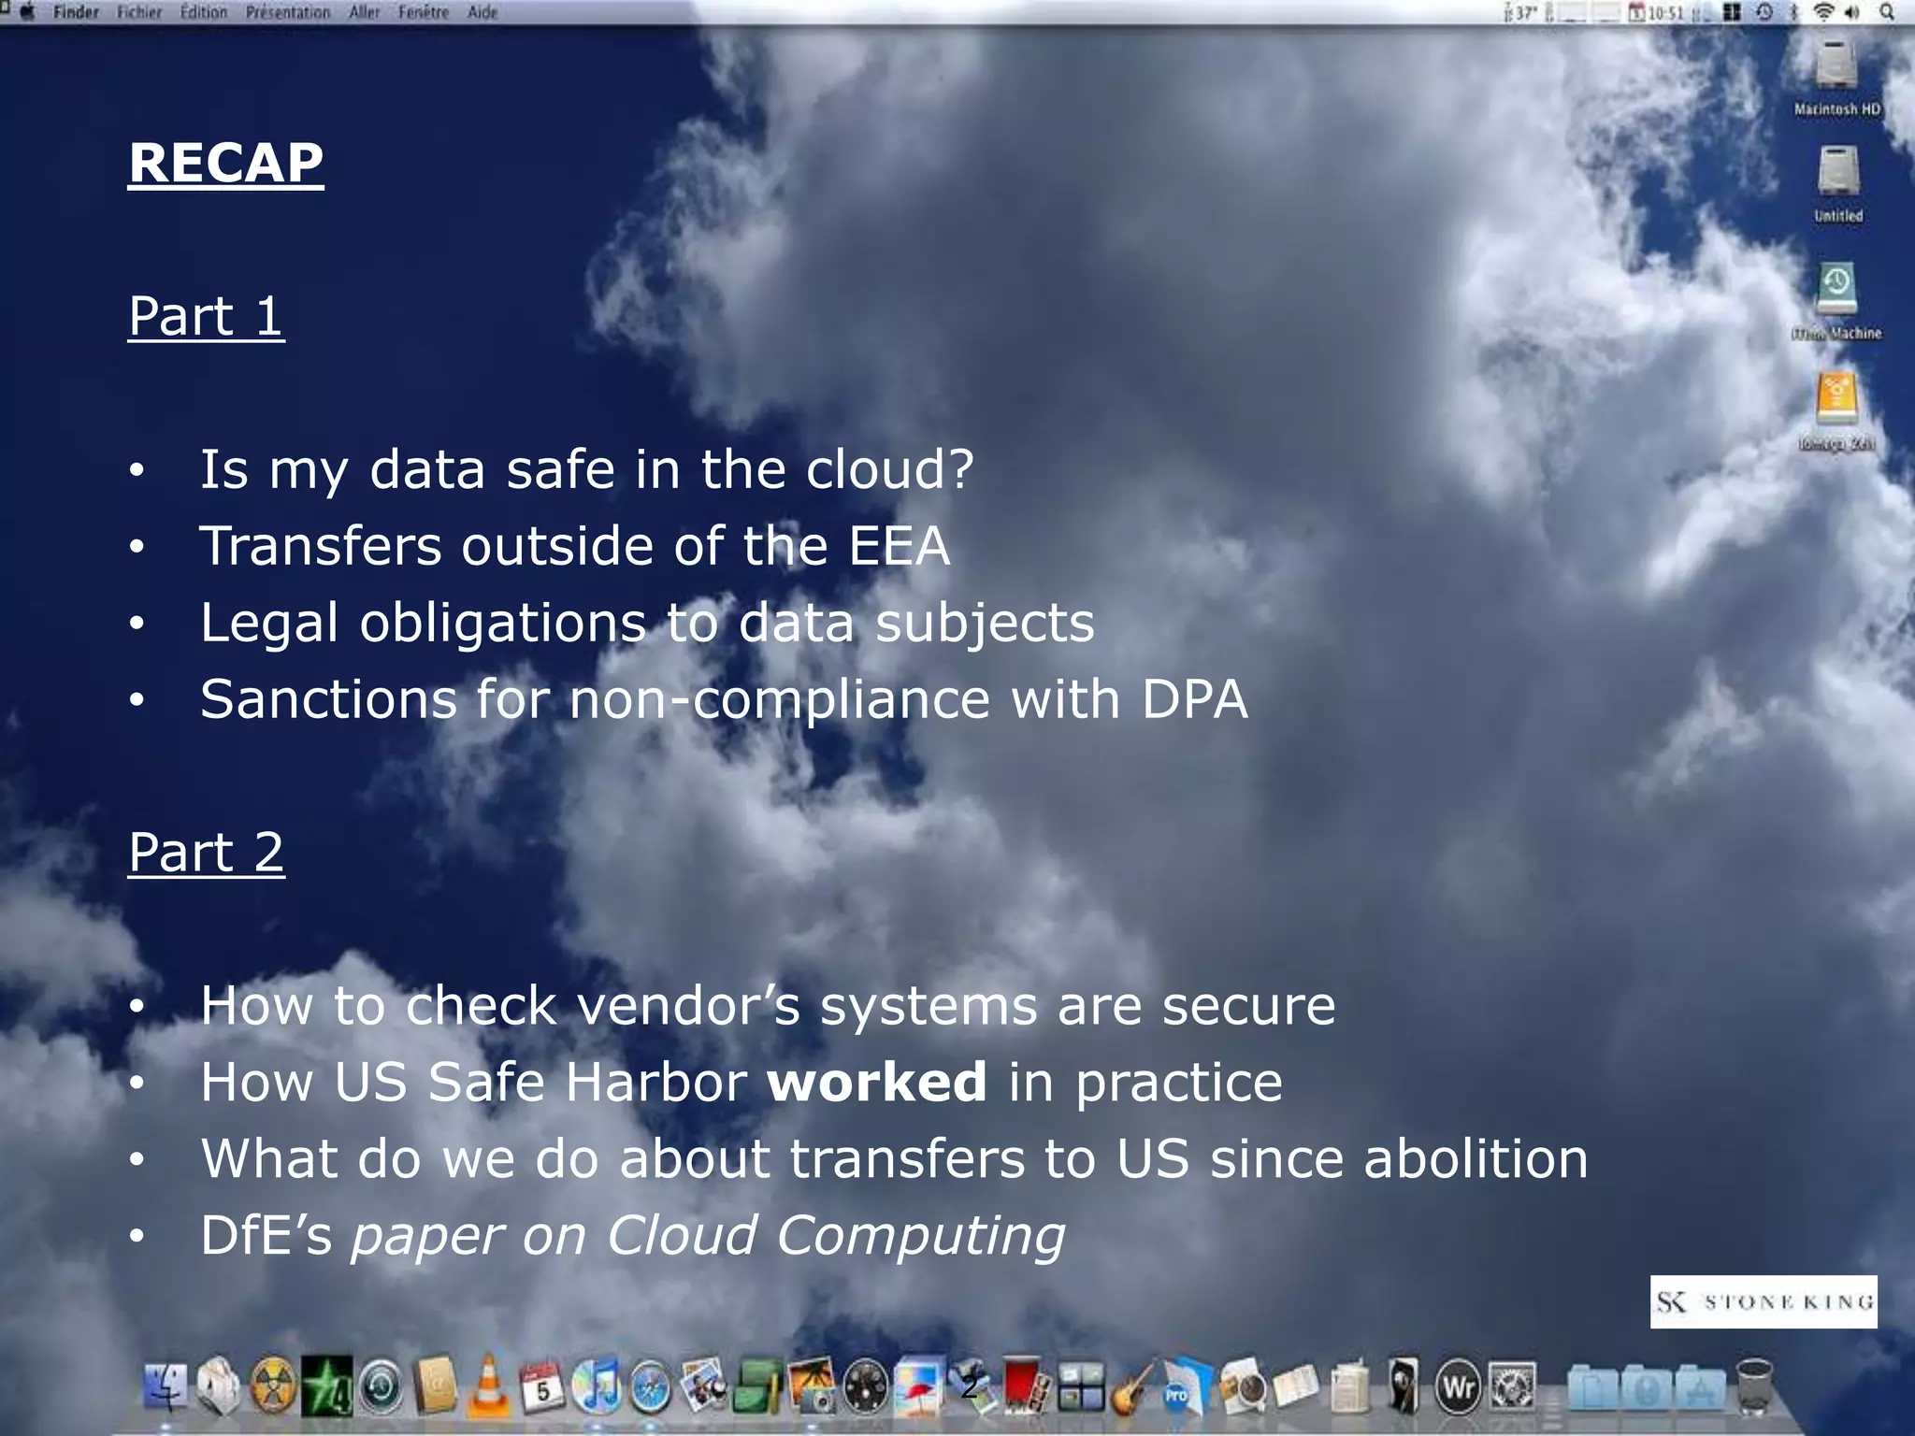The image size is (1915, 1436).
Task: Open System Preferences gear icon in Dock
Action: coord(1512,1386)
